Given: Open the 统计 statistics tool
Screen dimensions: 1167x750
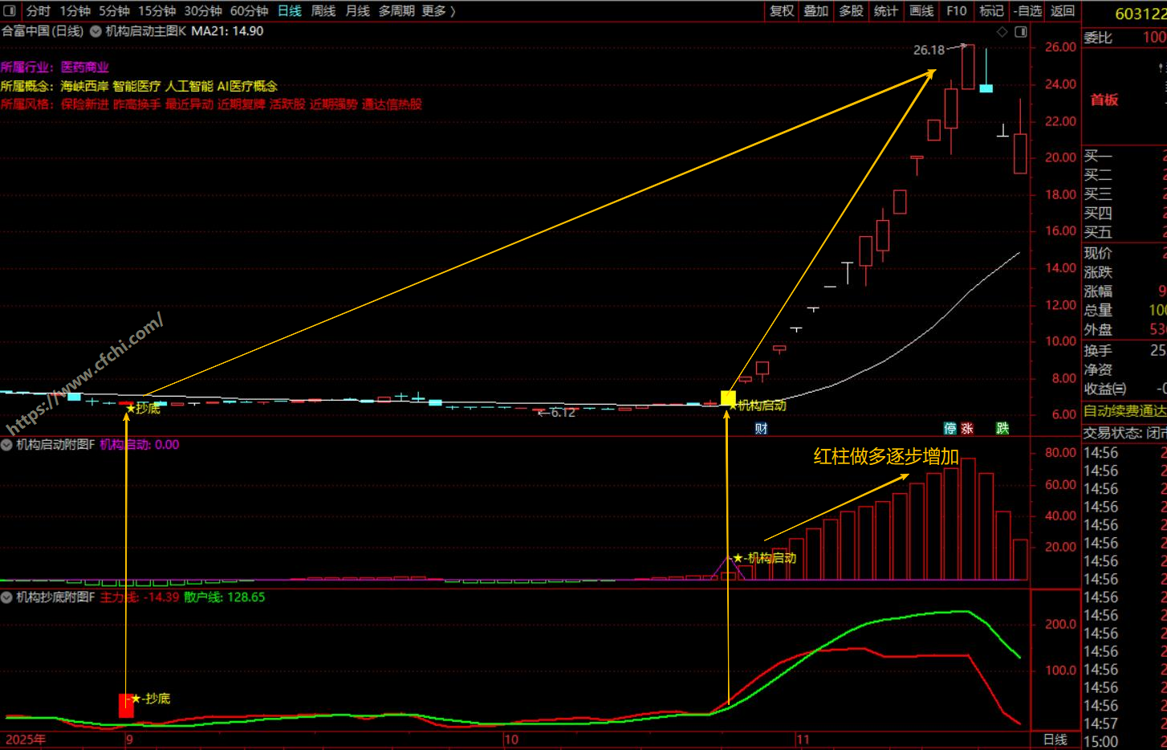Looking at the screenshot, I should (886, 10).
